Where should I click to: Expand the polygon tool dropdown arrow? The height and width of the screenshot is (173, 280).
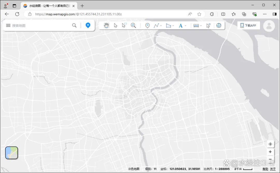(173, 26)
